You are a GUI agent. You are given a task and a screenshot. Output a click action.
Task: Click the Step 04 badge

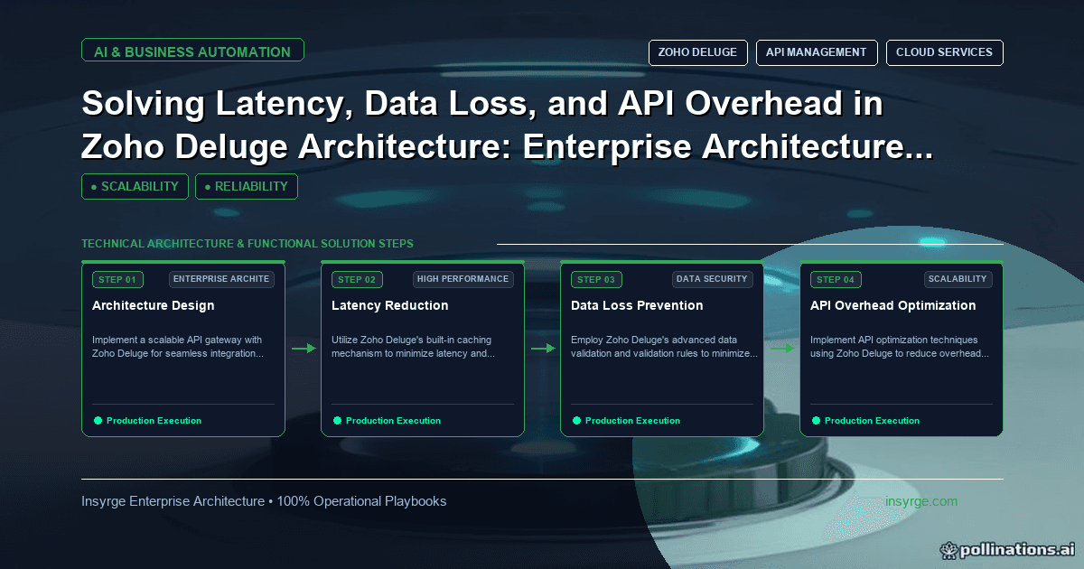tap(836, 279)
